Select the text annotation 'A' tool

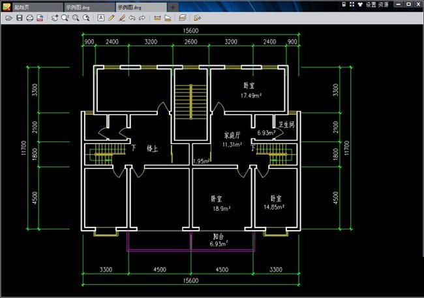[x=101, y=18]
